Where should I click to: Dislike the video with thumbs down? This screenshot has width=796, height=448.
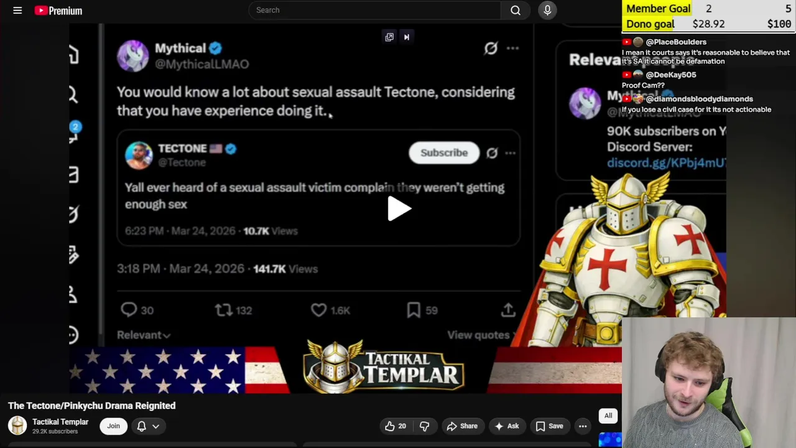tap(425, 426)
